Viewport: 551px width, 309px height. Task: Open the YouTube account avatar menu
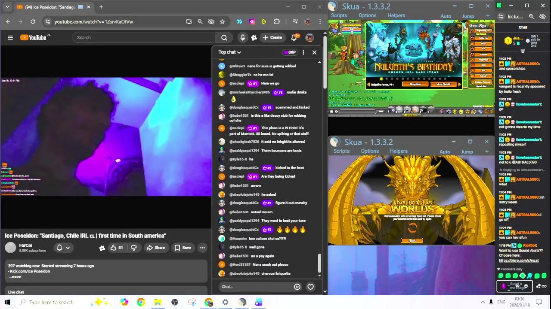pos(310,38)
